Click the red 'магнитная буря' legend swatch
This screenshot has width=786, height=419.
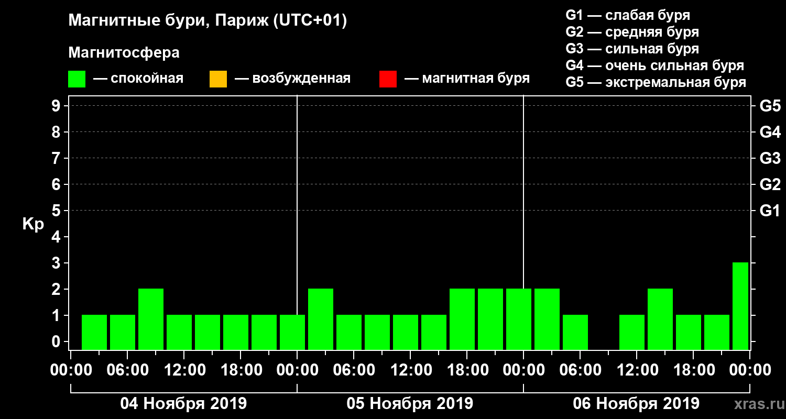click(388, 79)
